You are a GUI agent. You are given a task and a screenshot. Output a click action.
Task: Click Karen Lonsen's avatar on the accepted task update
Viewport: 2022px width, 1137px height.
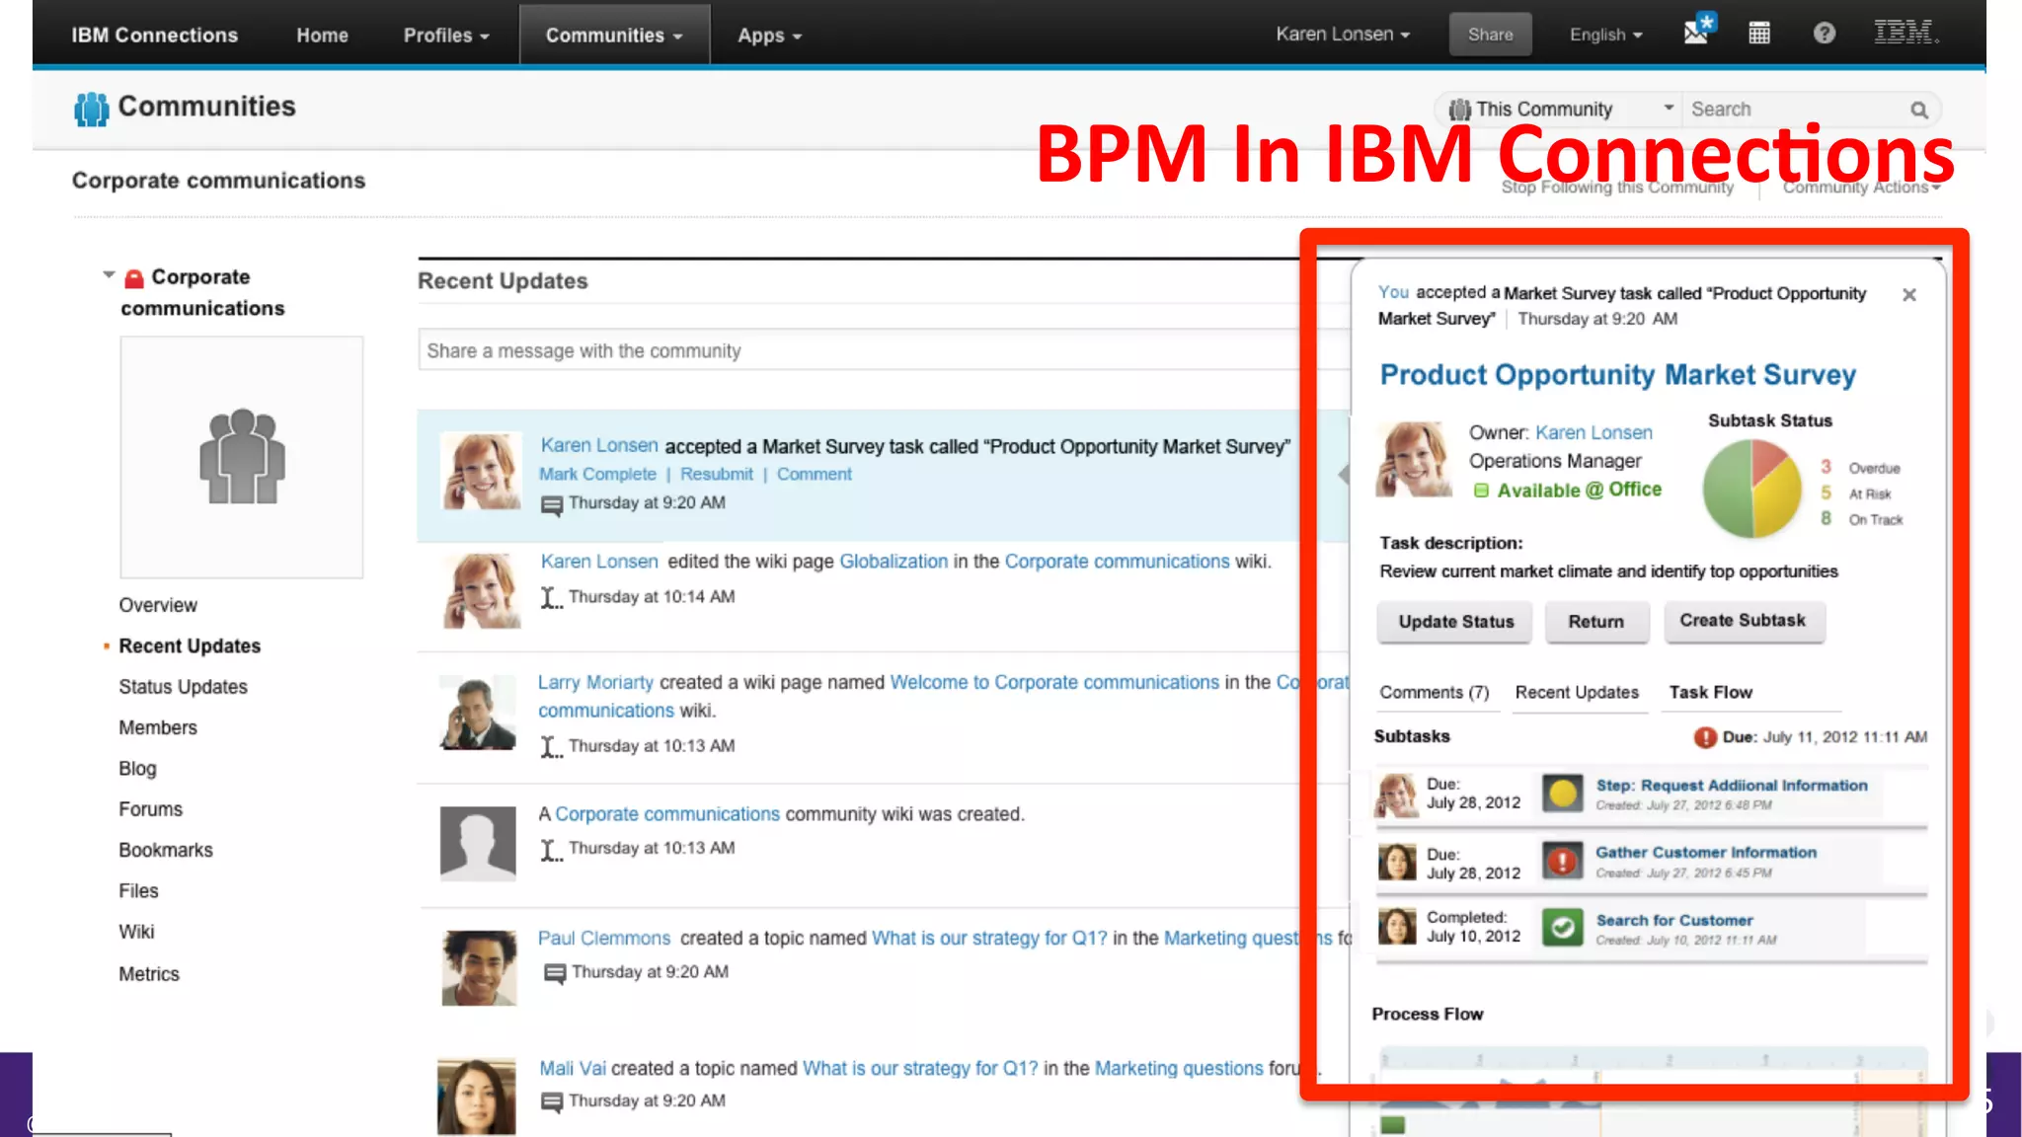click(x=481, y=471)
